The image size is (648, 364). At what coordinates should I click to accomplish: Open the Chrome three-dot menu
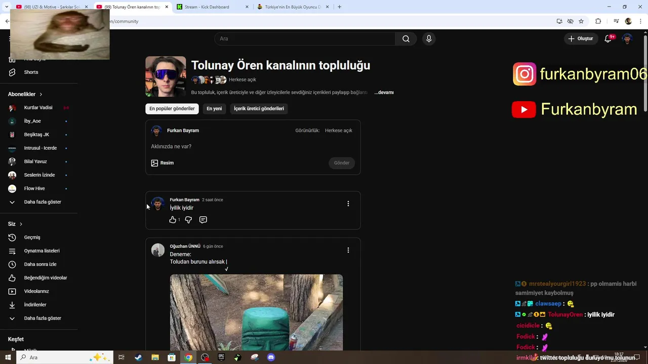[x=640, y=21]
